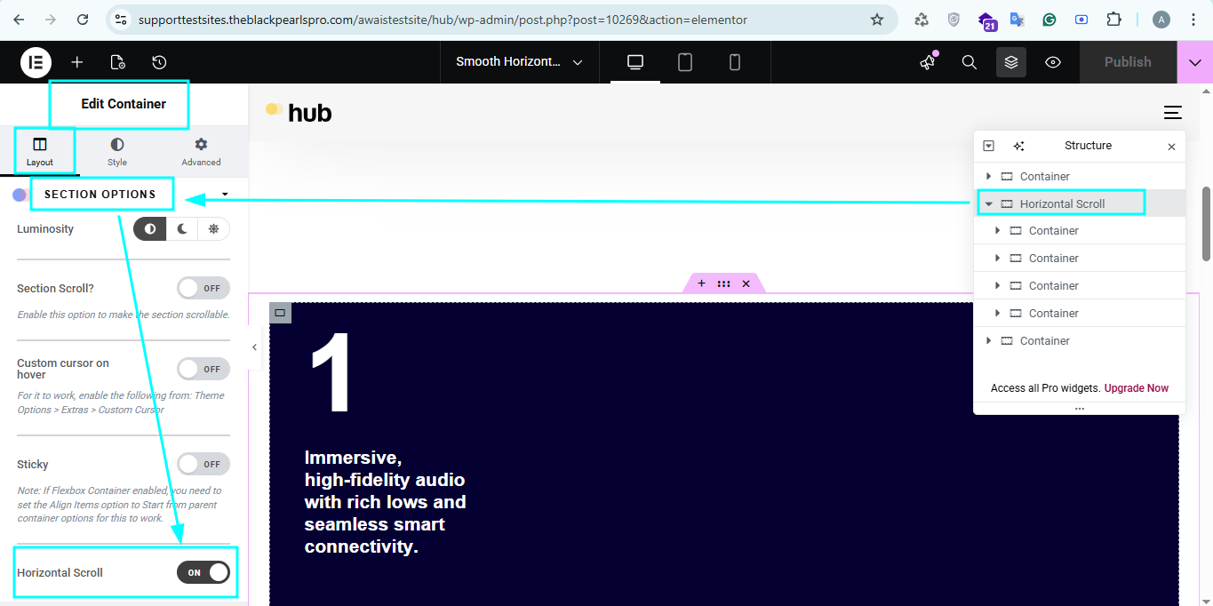Switch to tablet preview mode
The height and width of the screenshot is (606, 1213).
pos(685,62)
